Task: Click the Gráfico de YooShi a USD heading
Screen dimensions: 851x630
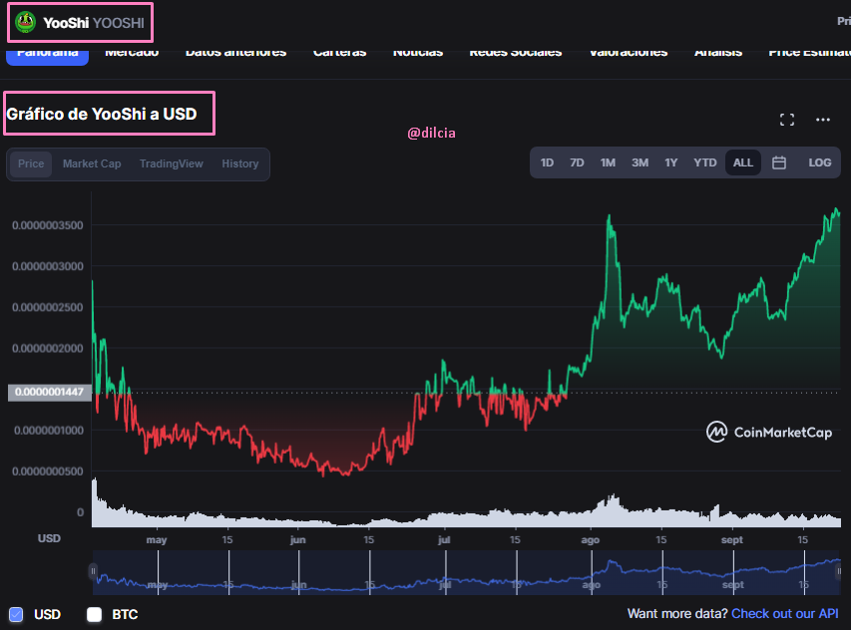Action: click(x=102, y=114)
